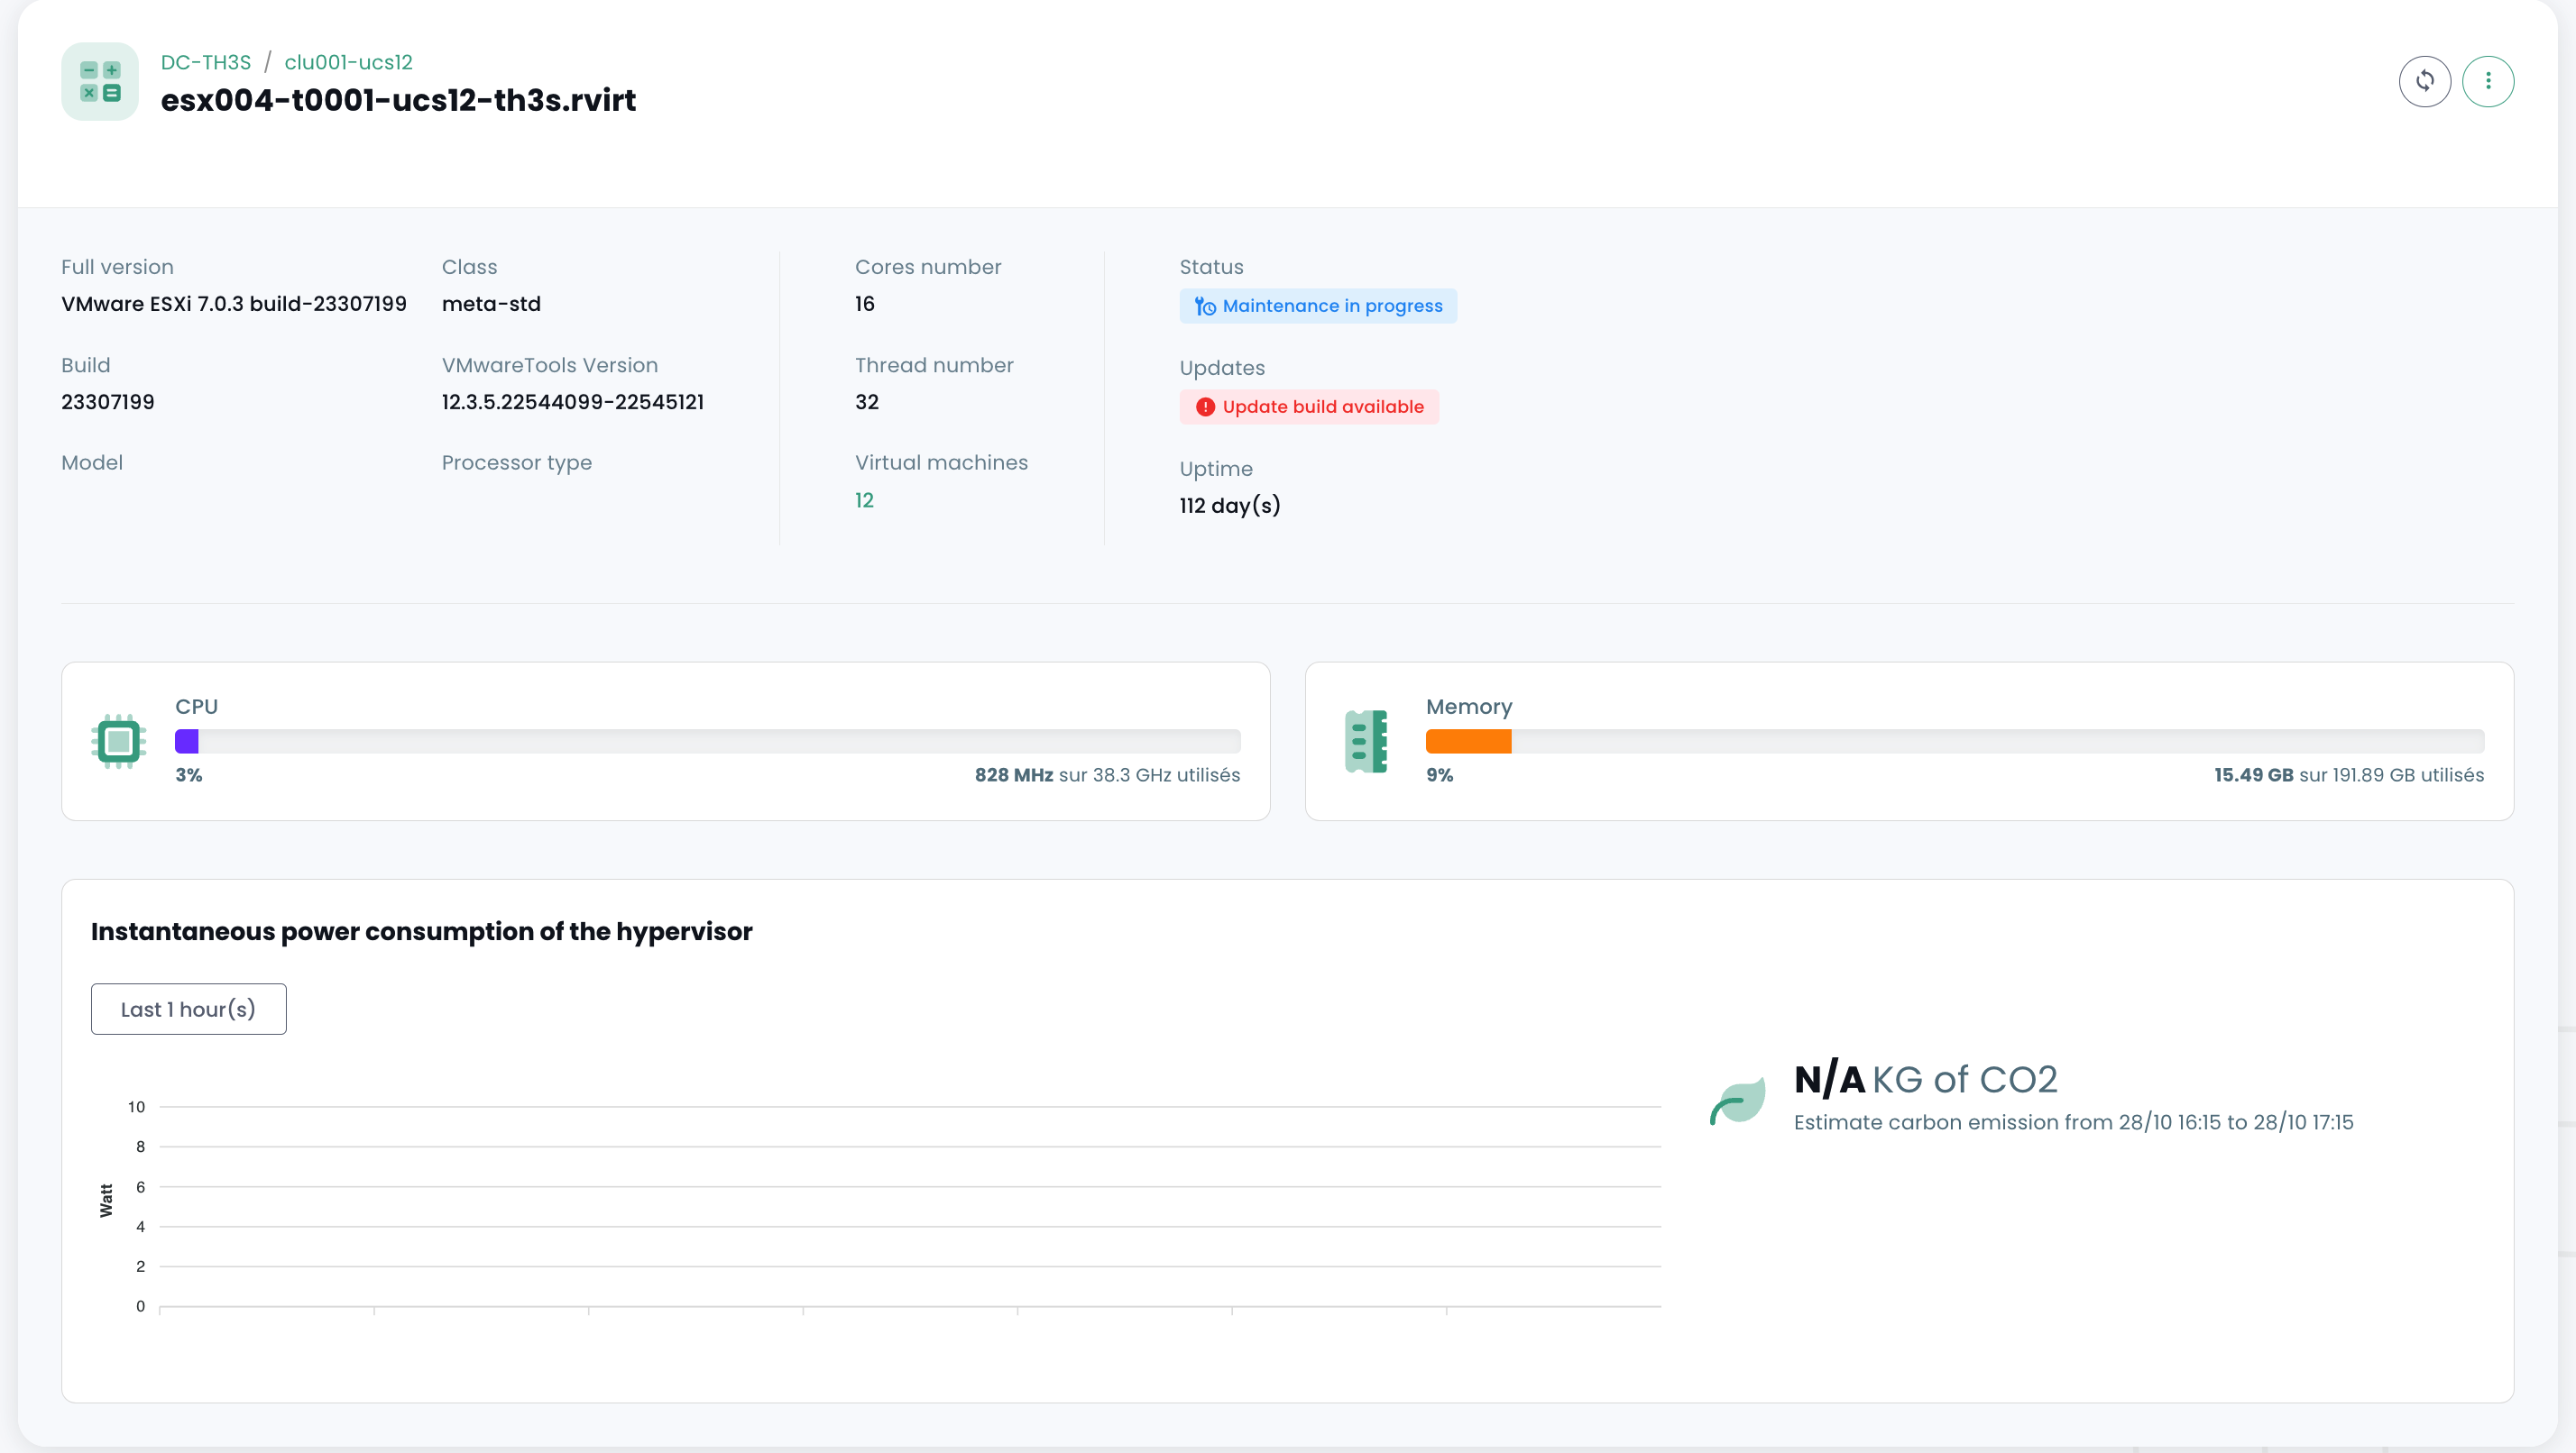Click the hypervisor calculator icon

click(x=100, y=81)
